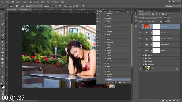Expand the Robinson layer group
This screenshot has height=102, width=182.
tap(144, 64)
